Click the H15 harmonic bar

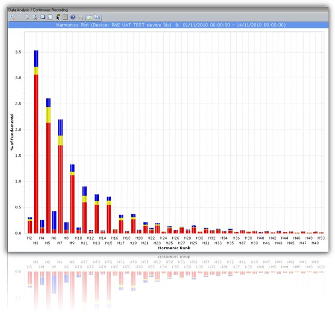tap(109, 215)
